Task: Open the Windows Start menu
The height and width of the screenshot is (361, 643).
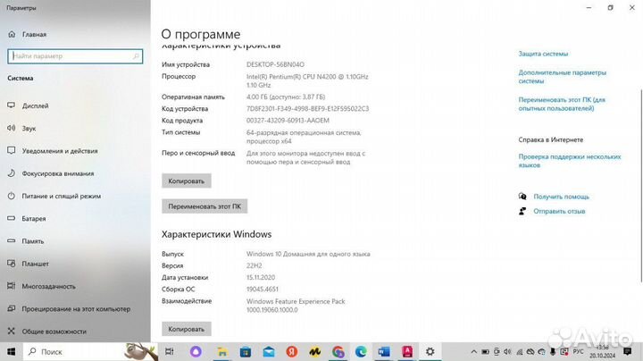Action: point(12,351)
